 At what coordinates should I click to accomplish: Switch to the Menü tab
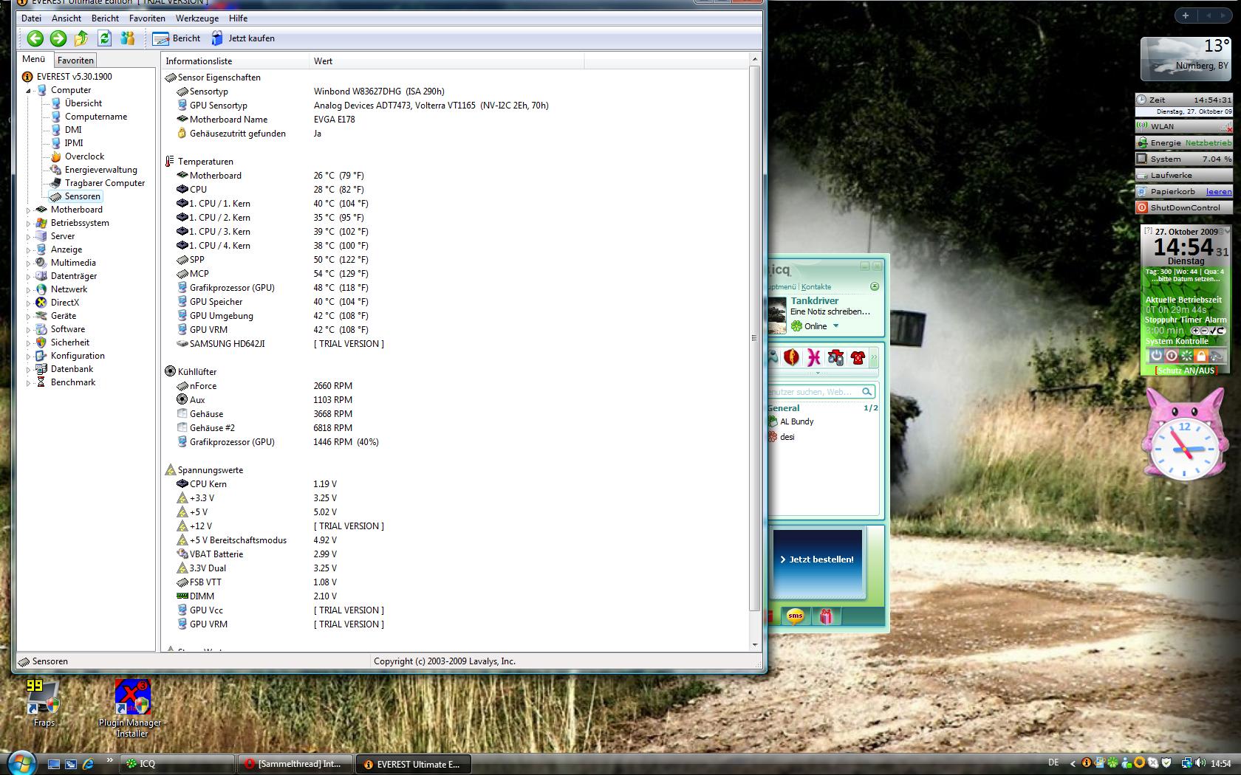pyautogui.click(x=34, y=59)
